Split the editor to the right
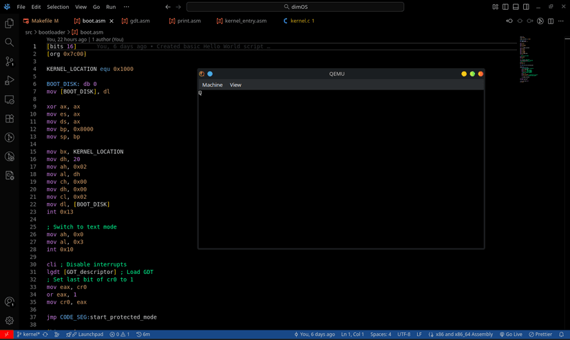This screenshot has height=340, width=570. pos(551,21)
